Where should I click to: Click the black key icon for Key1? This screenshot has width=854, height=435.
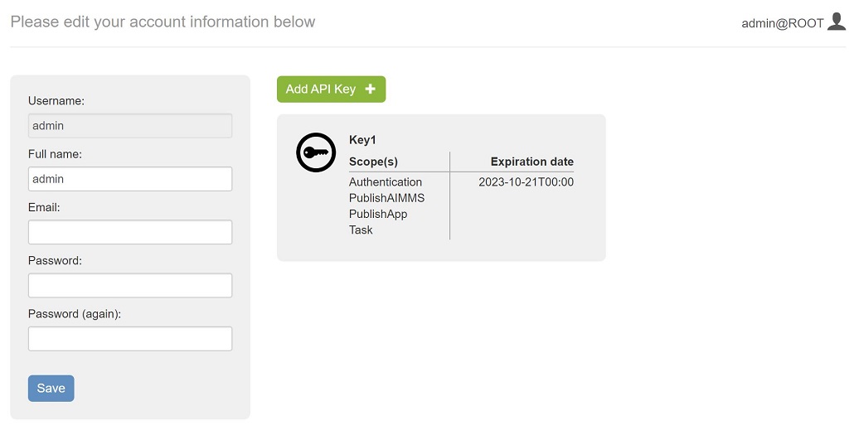click(316, 152)
